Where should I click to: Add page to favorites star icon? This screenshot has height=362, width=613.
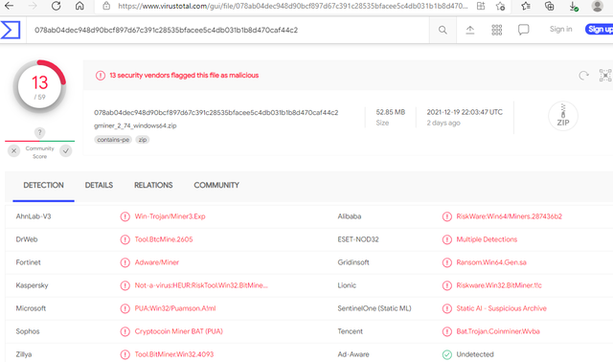point(500,6)
